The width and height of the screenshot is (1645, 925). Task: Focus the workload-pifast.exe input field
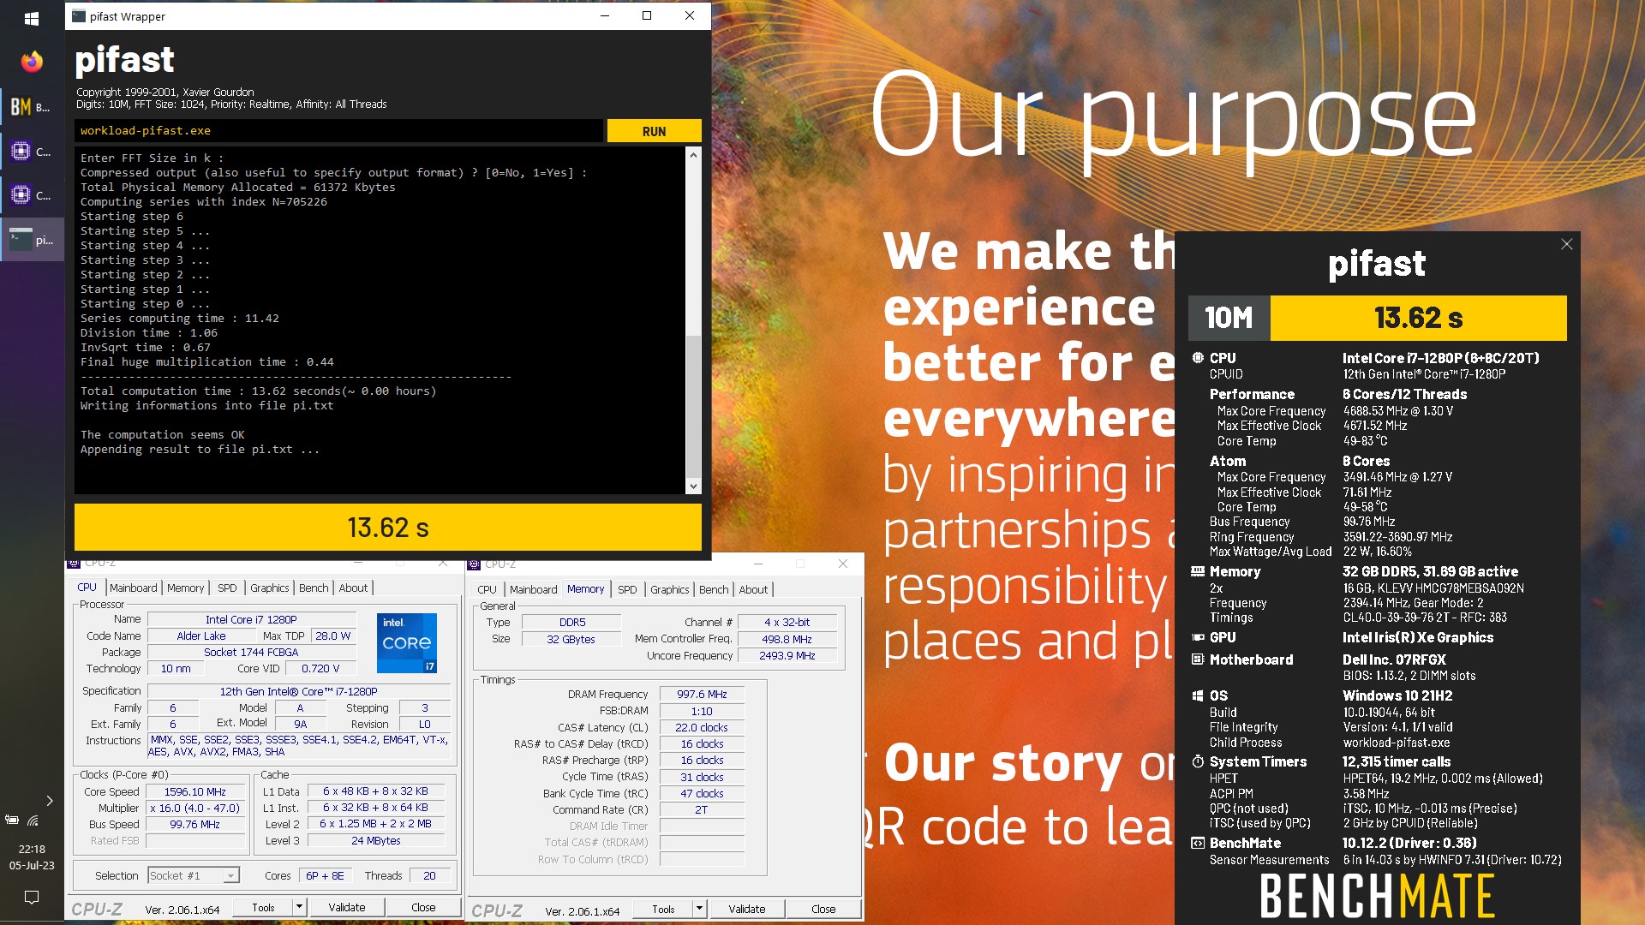(338, 131)
